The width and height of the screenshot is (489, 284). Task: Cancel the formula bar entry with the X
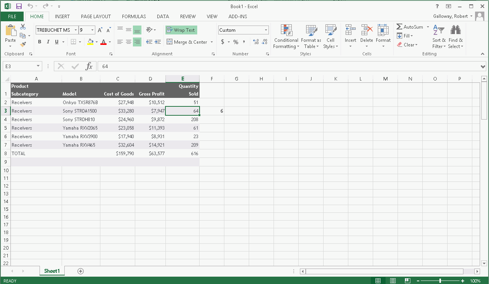[61, 66]
